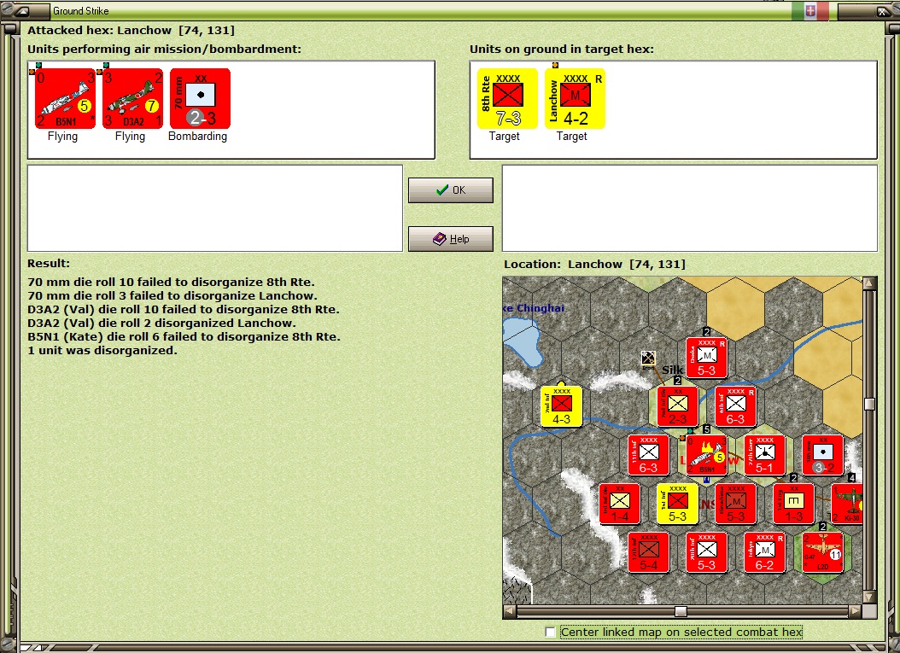The image size is (900, 653).
Task: Close the Ground Strike window
Action: coord(882,11)
